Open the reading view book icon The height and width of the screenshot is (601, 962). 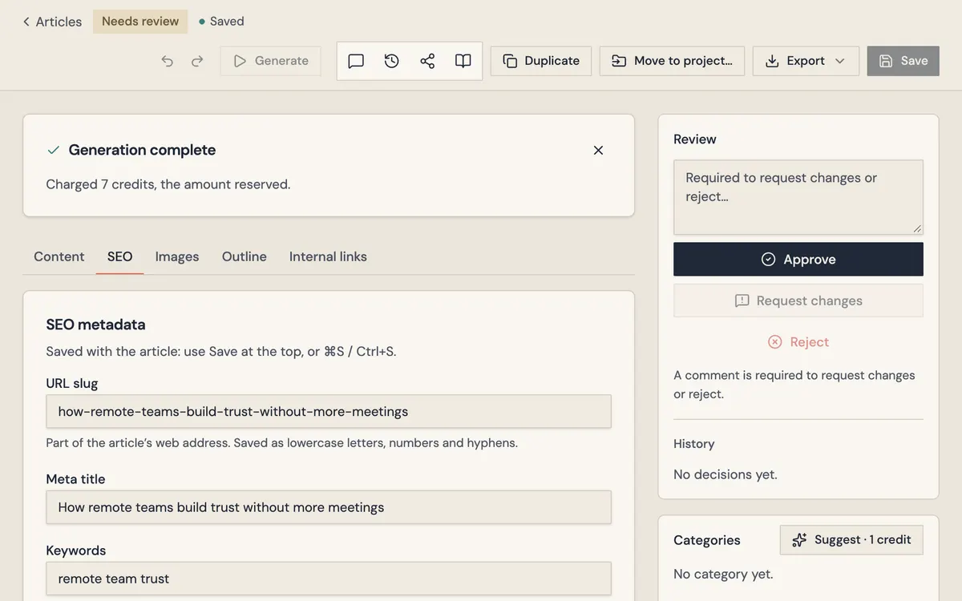point(463,61)
